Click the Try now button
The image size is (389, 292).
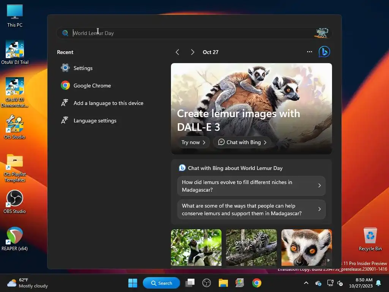(194, 142)
